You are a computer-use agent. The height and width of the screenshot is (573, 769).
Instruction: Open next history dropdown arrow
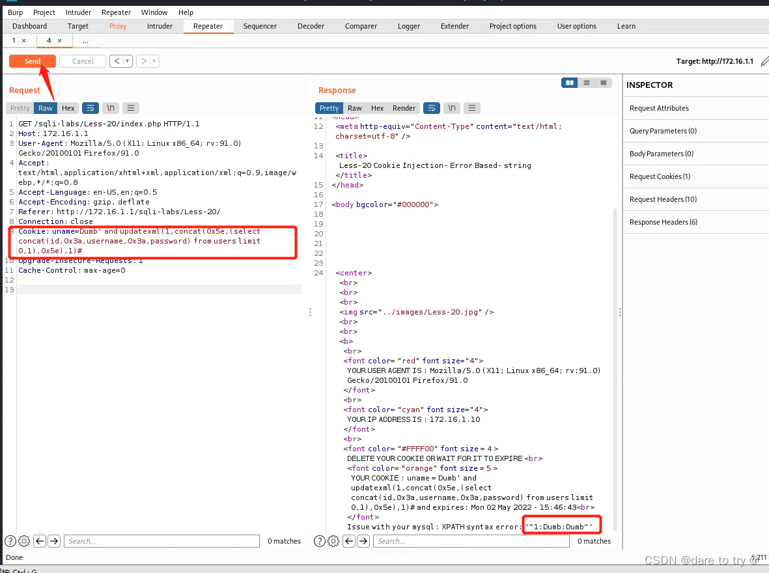point(154,61)
